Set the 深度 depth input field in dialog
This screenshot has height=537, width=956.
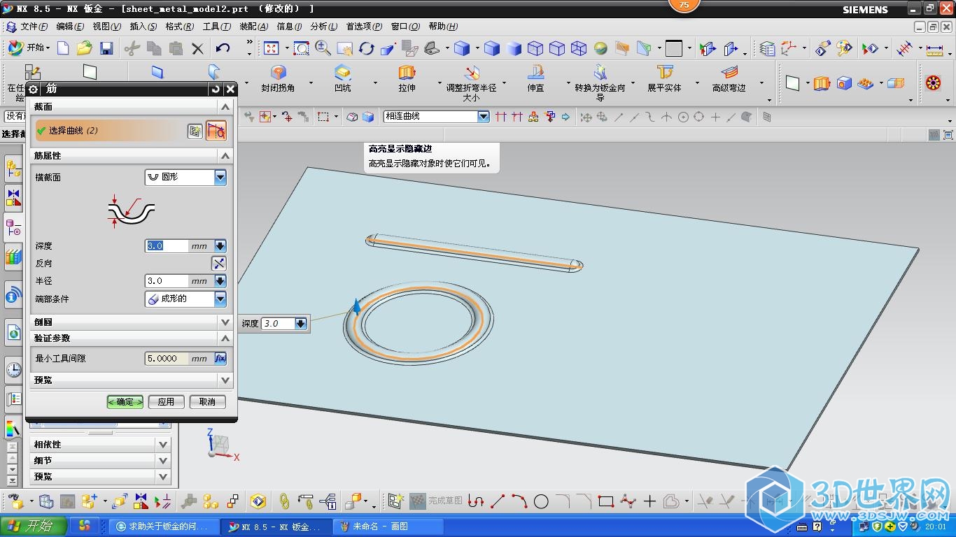[167, 246]
